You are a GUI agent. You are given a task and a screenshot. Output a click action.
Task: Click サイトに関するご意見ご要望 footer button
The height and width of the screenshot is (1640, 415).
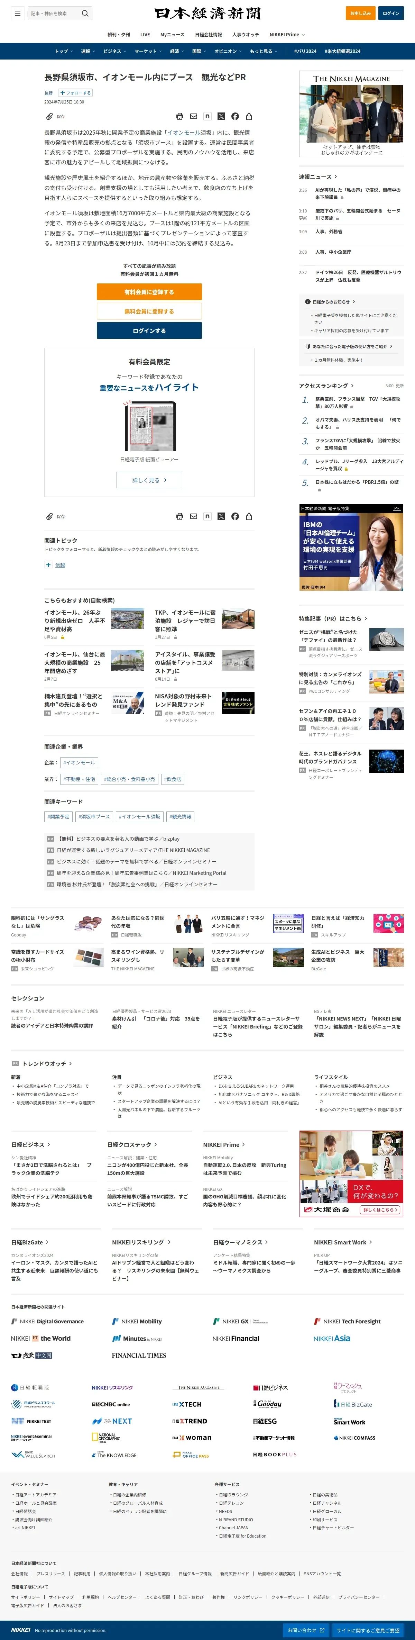(x=368, y=1630)
